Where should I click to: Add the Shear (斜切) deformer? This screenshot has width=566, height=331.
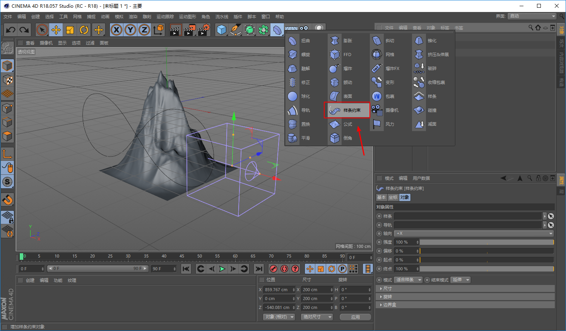point(384,41)
